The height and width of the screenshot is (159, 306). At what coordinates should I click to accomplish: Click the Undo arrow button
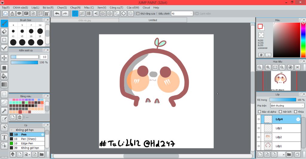[57, 13]
